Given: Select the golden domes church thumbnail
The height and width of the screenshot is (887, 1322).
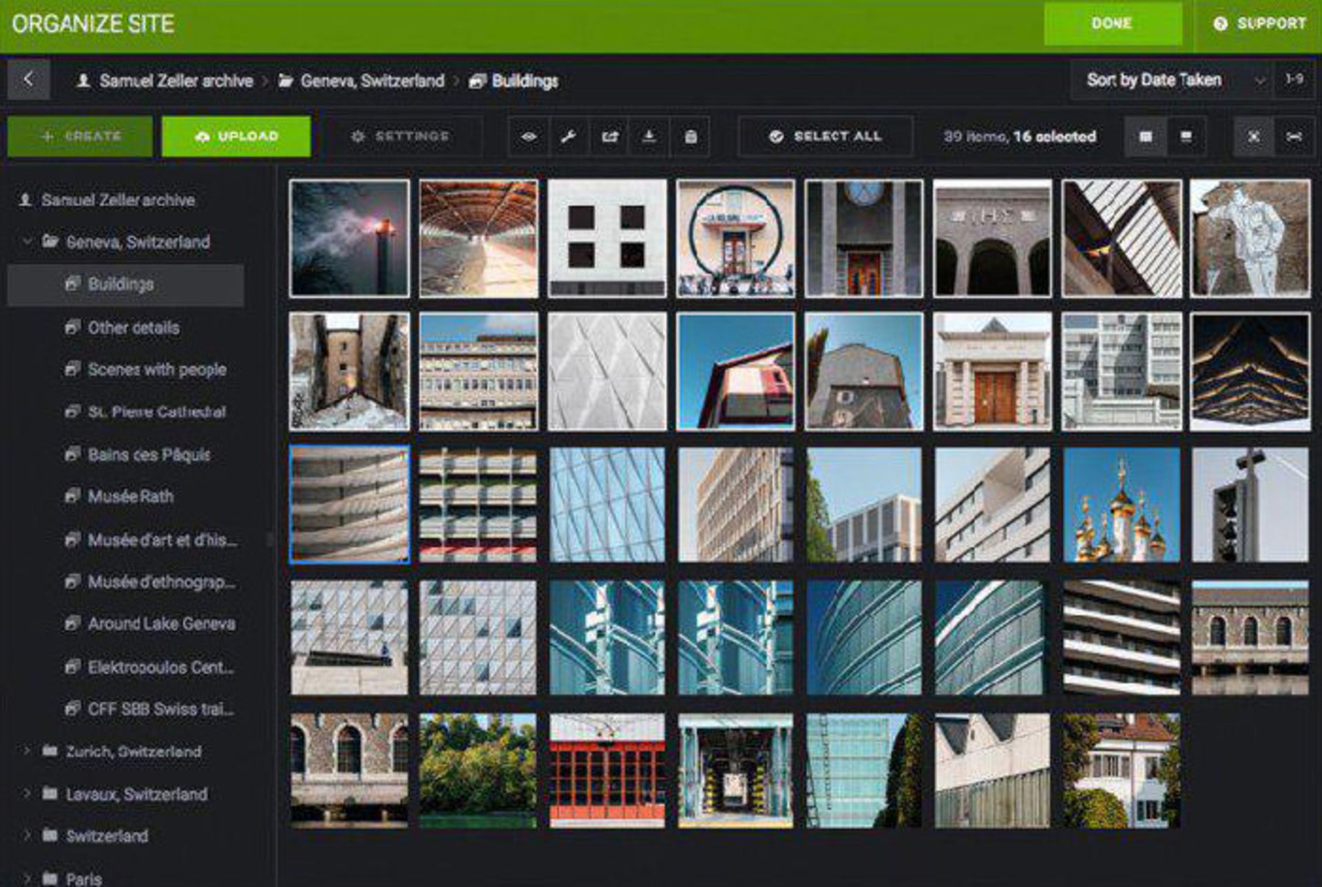Looking at the screenshot, I should [1121, 504].
